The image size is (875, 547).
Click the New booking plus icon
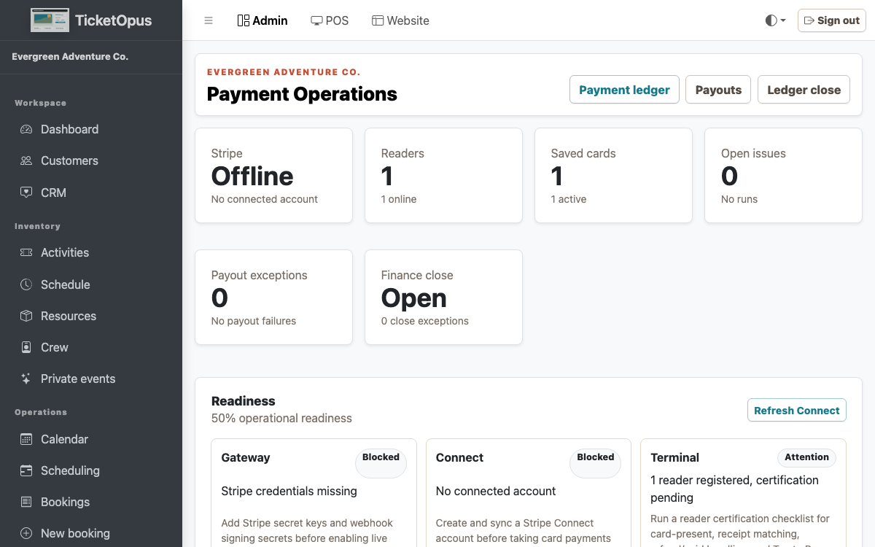(x=26, y=533)
